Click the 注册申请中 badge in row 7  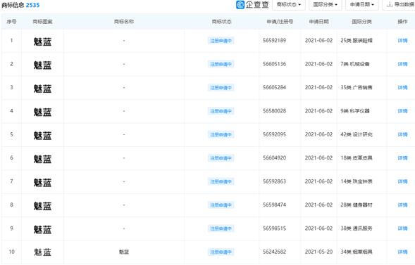pos(221,181)
